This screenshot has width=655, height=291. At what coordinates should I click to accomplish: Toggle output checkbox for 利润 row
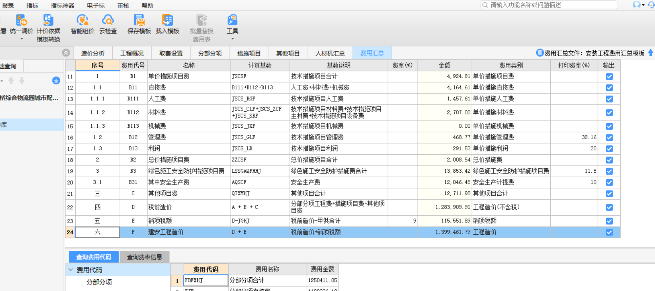[609, 149]
